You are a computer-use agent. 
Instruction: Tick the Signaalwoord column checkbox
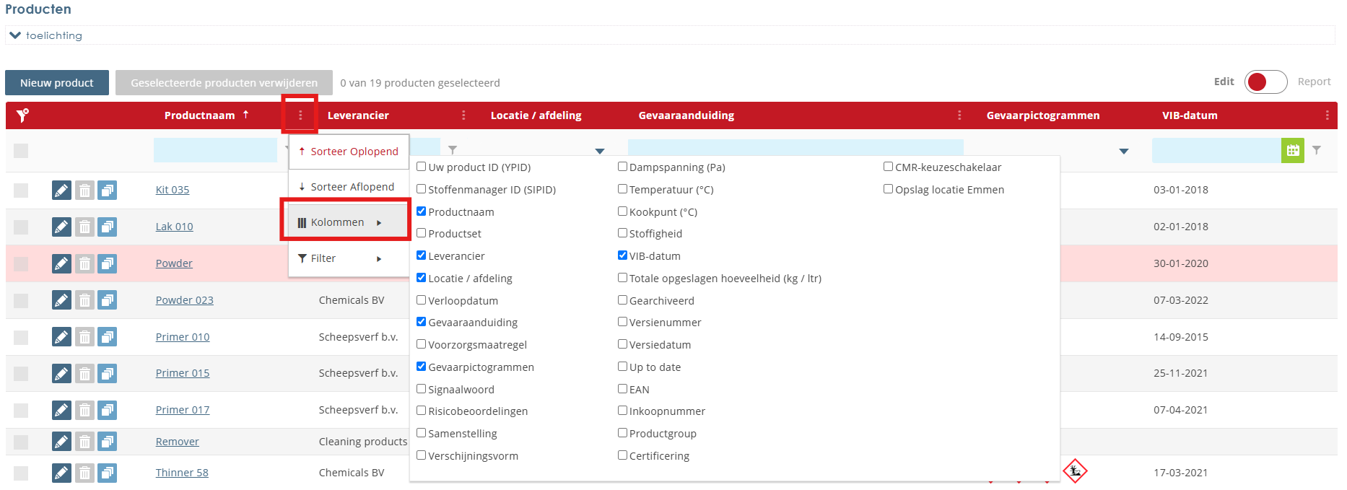(x=422, y=389)
